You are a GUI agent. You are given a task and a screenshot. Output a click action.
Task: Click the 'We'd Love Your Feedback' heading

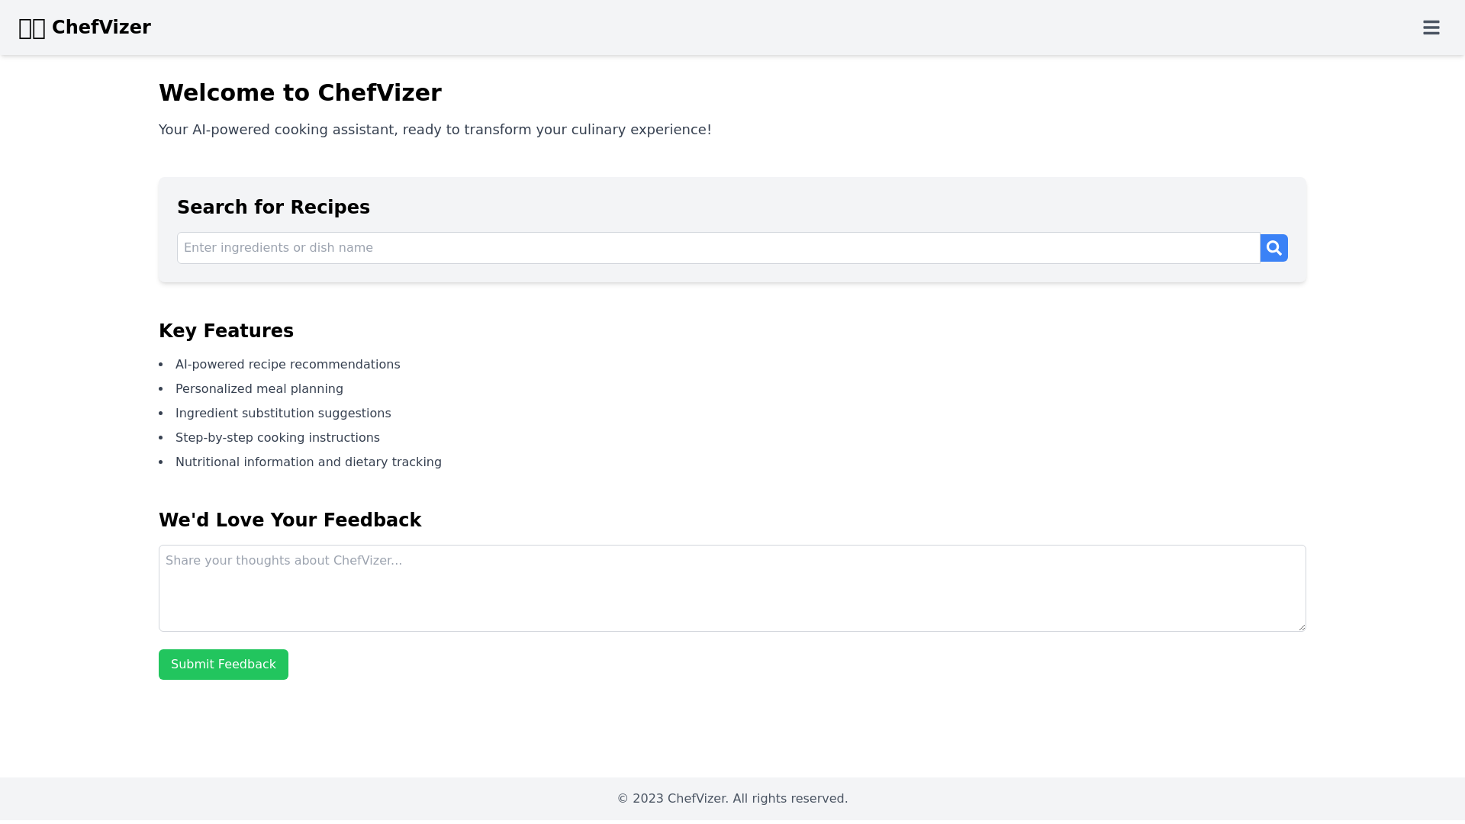click(290, 520)
